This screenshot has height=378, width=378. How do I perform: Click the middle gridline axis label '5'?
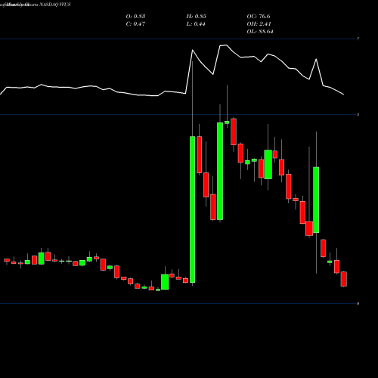pyautogui.click(x=358, y=115)
